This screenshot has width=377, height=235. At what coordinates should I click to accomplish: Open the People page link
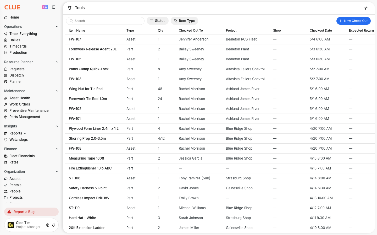[x=15, y=191]
